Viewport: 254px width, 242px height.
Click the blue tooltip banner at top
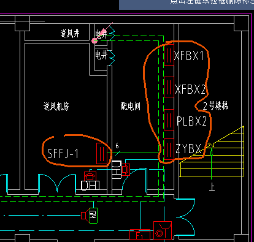187,5
